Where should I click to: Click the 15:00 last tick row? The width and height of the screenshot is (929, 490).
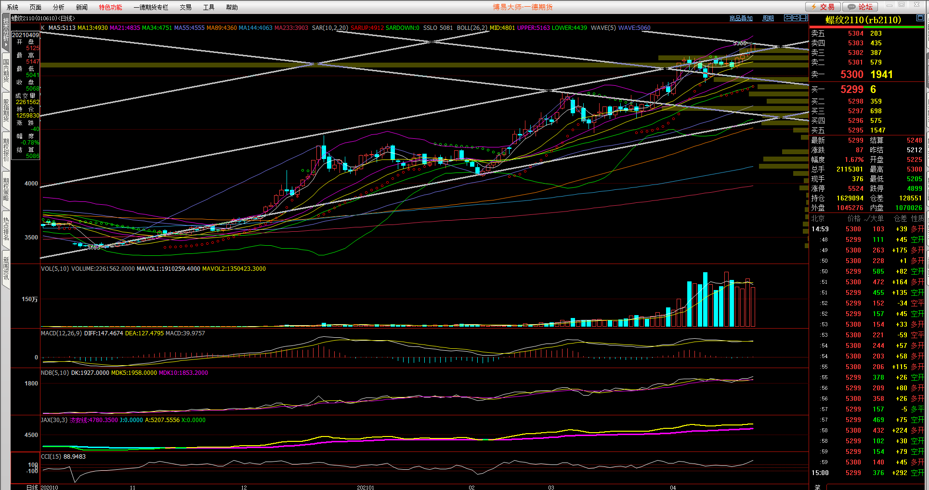coord(867,473)
